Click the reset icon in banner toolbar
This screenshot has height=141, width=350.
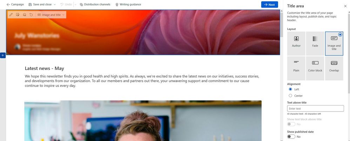(31, 15)
